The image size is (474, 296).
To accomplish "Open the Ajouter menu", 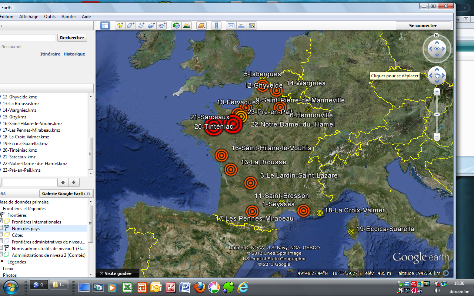I will [x=69, y=17].
